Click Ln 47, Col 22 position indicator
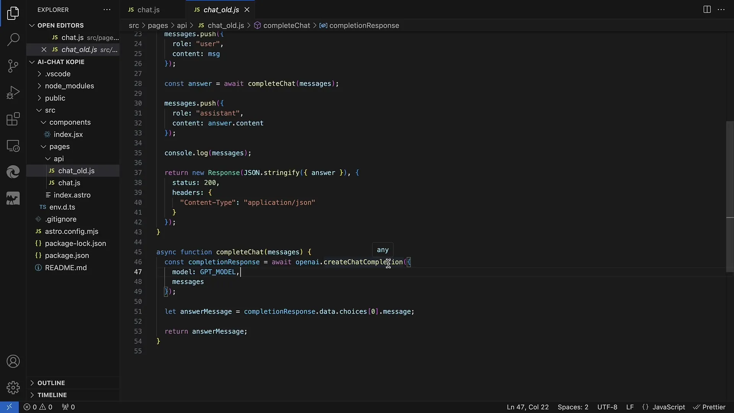The height and width of the screenshot is (413, 734). pyautogui.click(x=528, y=407)
